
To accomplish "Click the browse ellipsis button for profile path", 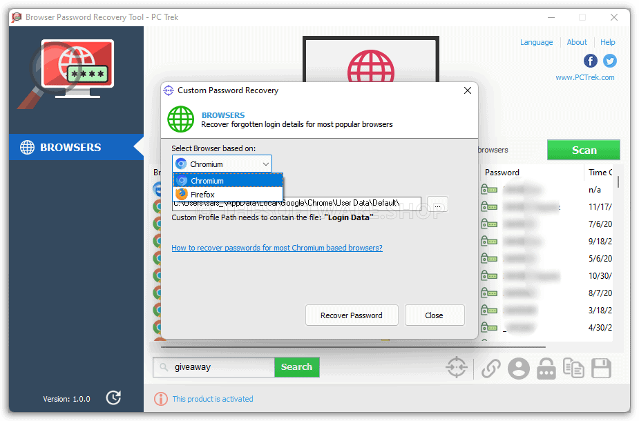I will (x=439, y=204).
